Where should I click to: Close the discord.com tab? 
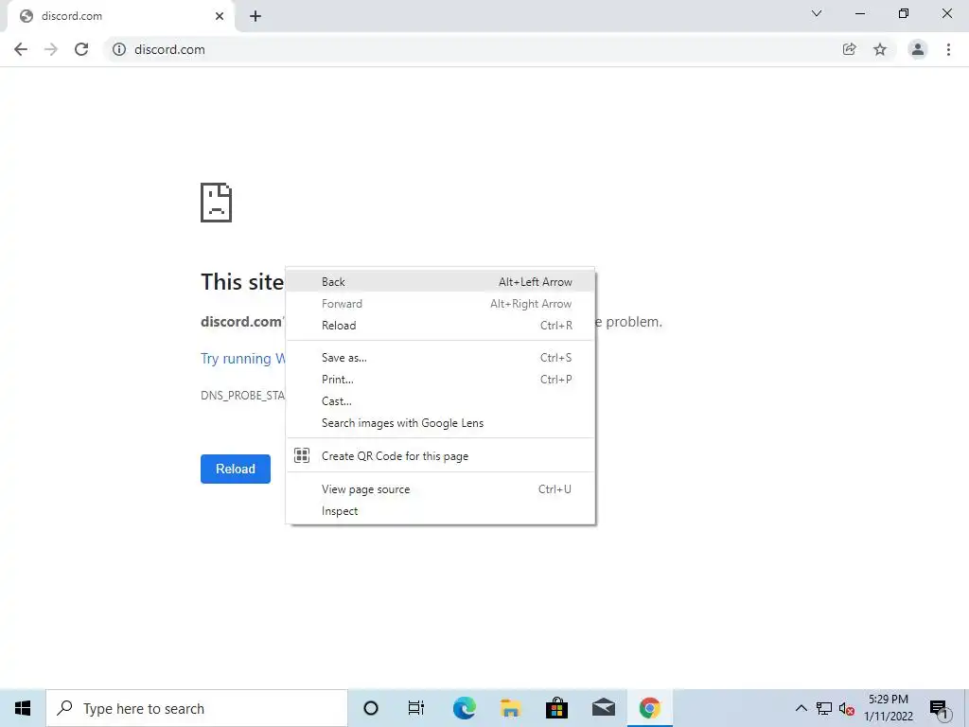click(220, 16)
